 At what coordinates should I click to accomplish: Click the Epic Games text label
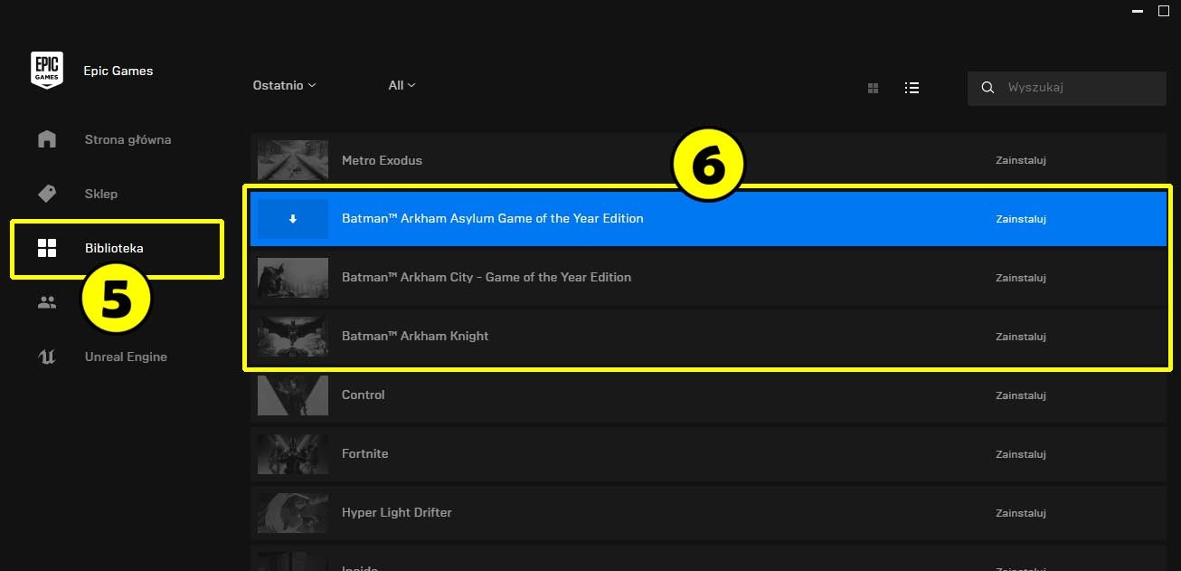[x=118, y=71]
